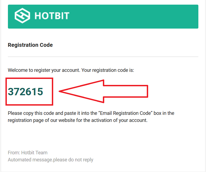Click the Hotbit hexagon logo icon
Image resolution: width=206 pixels, height=172 pixels.
point(22,16)
